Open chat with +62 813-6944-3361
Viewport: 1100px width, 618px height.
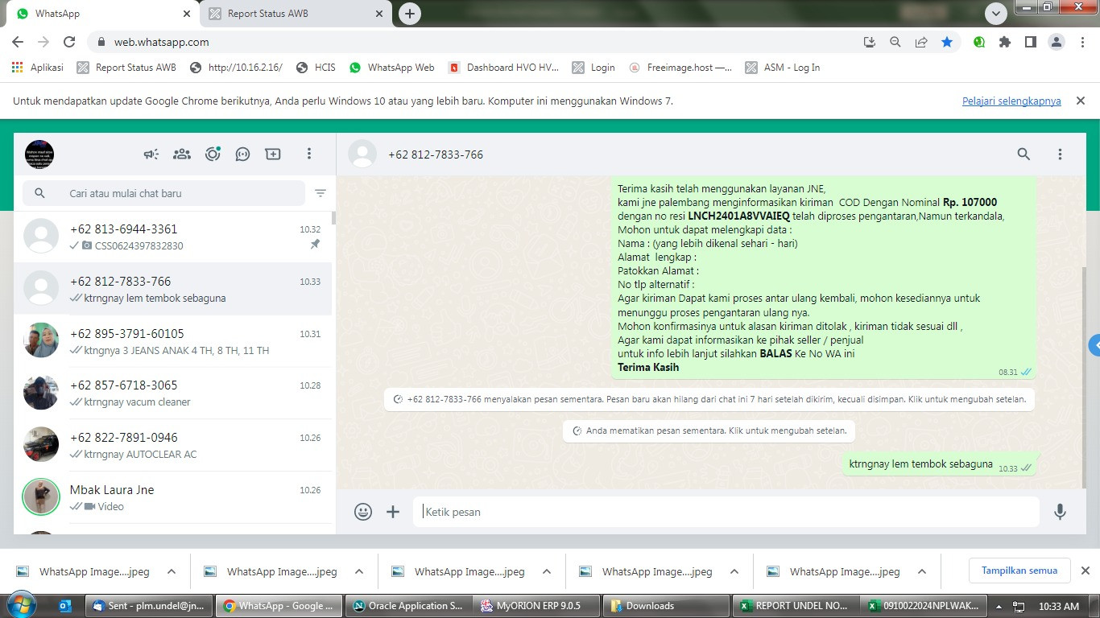tap(172, 237)
